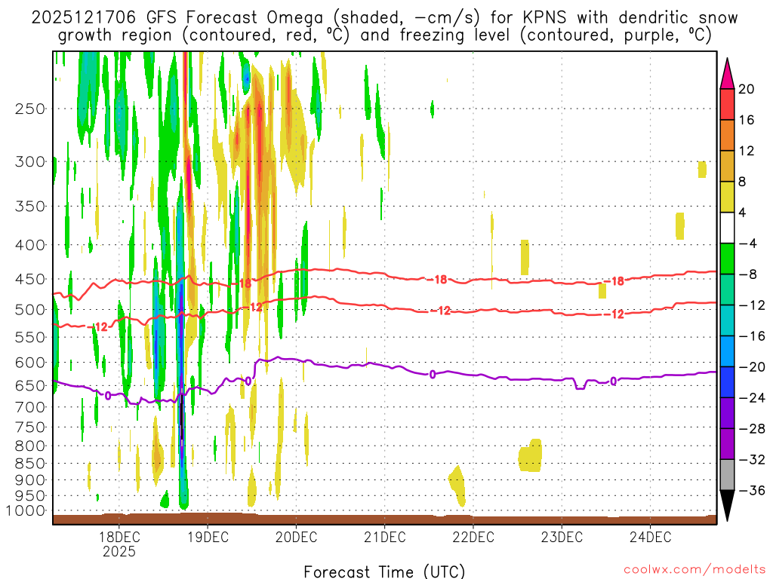Click the 20DEC date label on time axis
The image size is (773, 579).
(x=296, y=537)
